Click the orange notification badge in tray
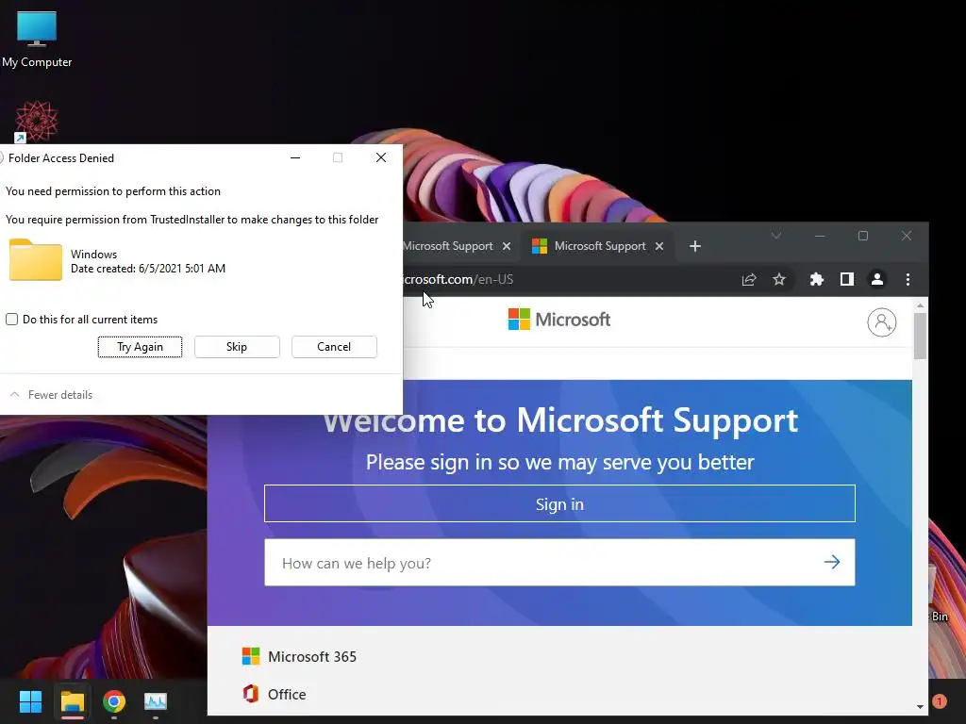The height and width of the screenshot is (724, 966). [940, 701]
